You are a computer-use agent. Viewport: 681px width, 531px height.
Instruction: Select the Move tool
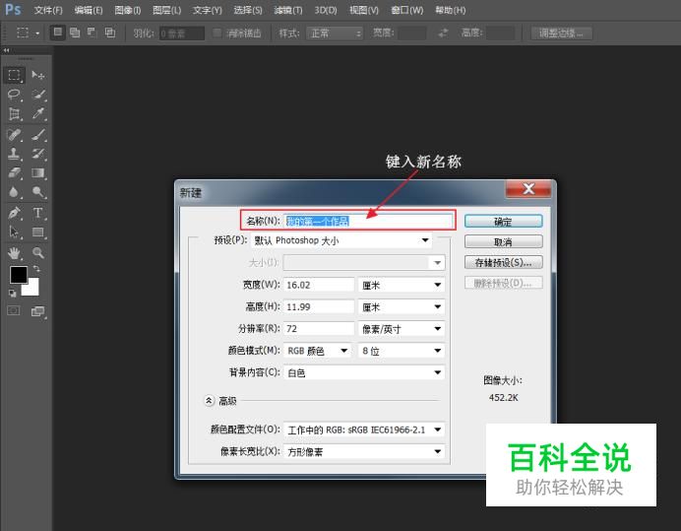click(x=38, y=75)
